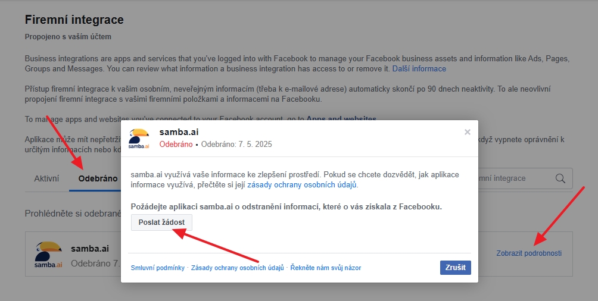Click the search magnifier icon

(560, 178)
